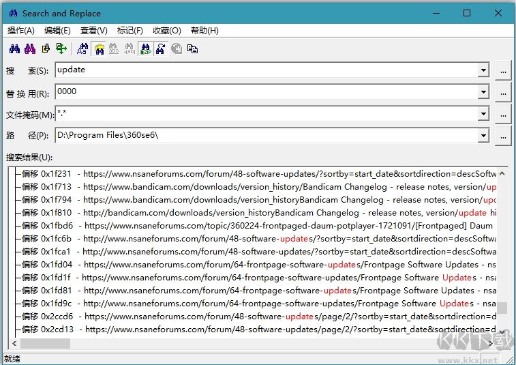Expand the 路径(P) path dropdown
This screenshot has width=516, height=365.
pos(483,135)
